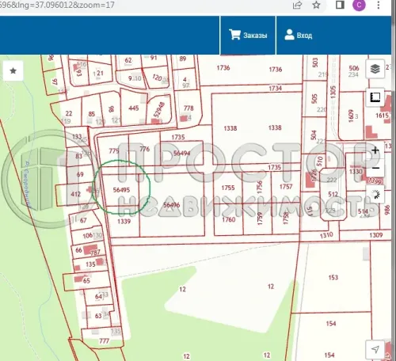Open the map layers panel

tap(375, 69)
